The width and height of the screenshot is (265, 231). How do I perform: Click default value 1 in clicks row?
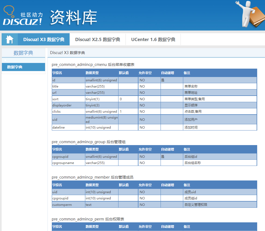pos(128,112)
